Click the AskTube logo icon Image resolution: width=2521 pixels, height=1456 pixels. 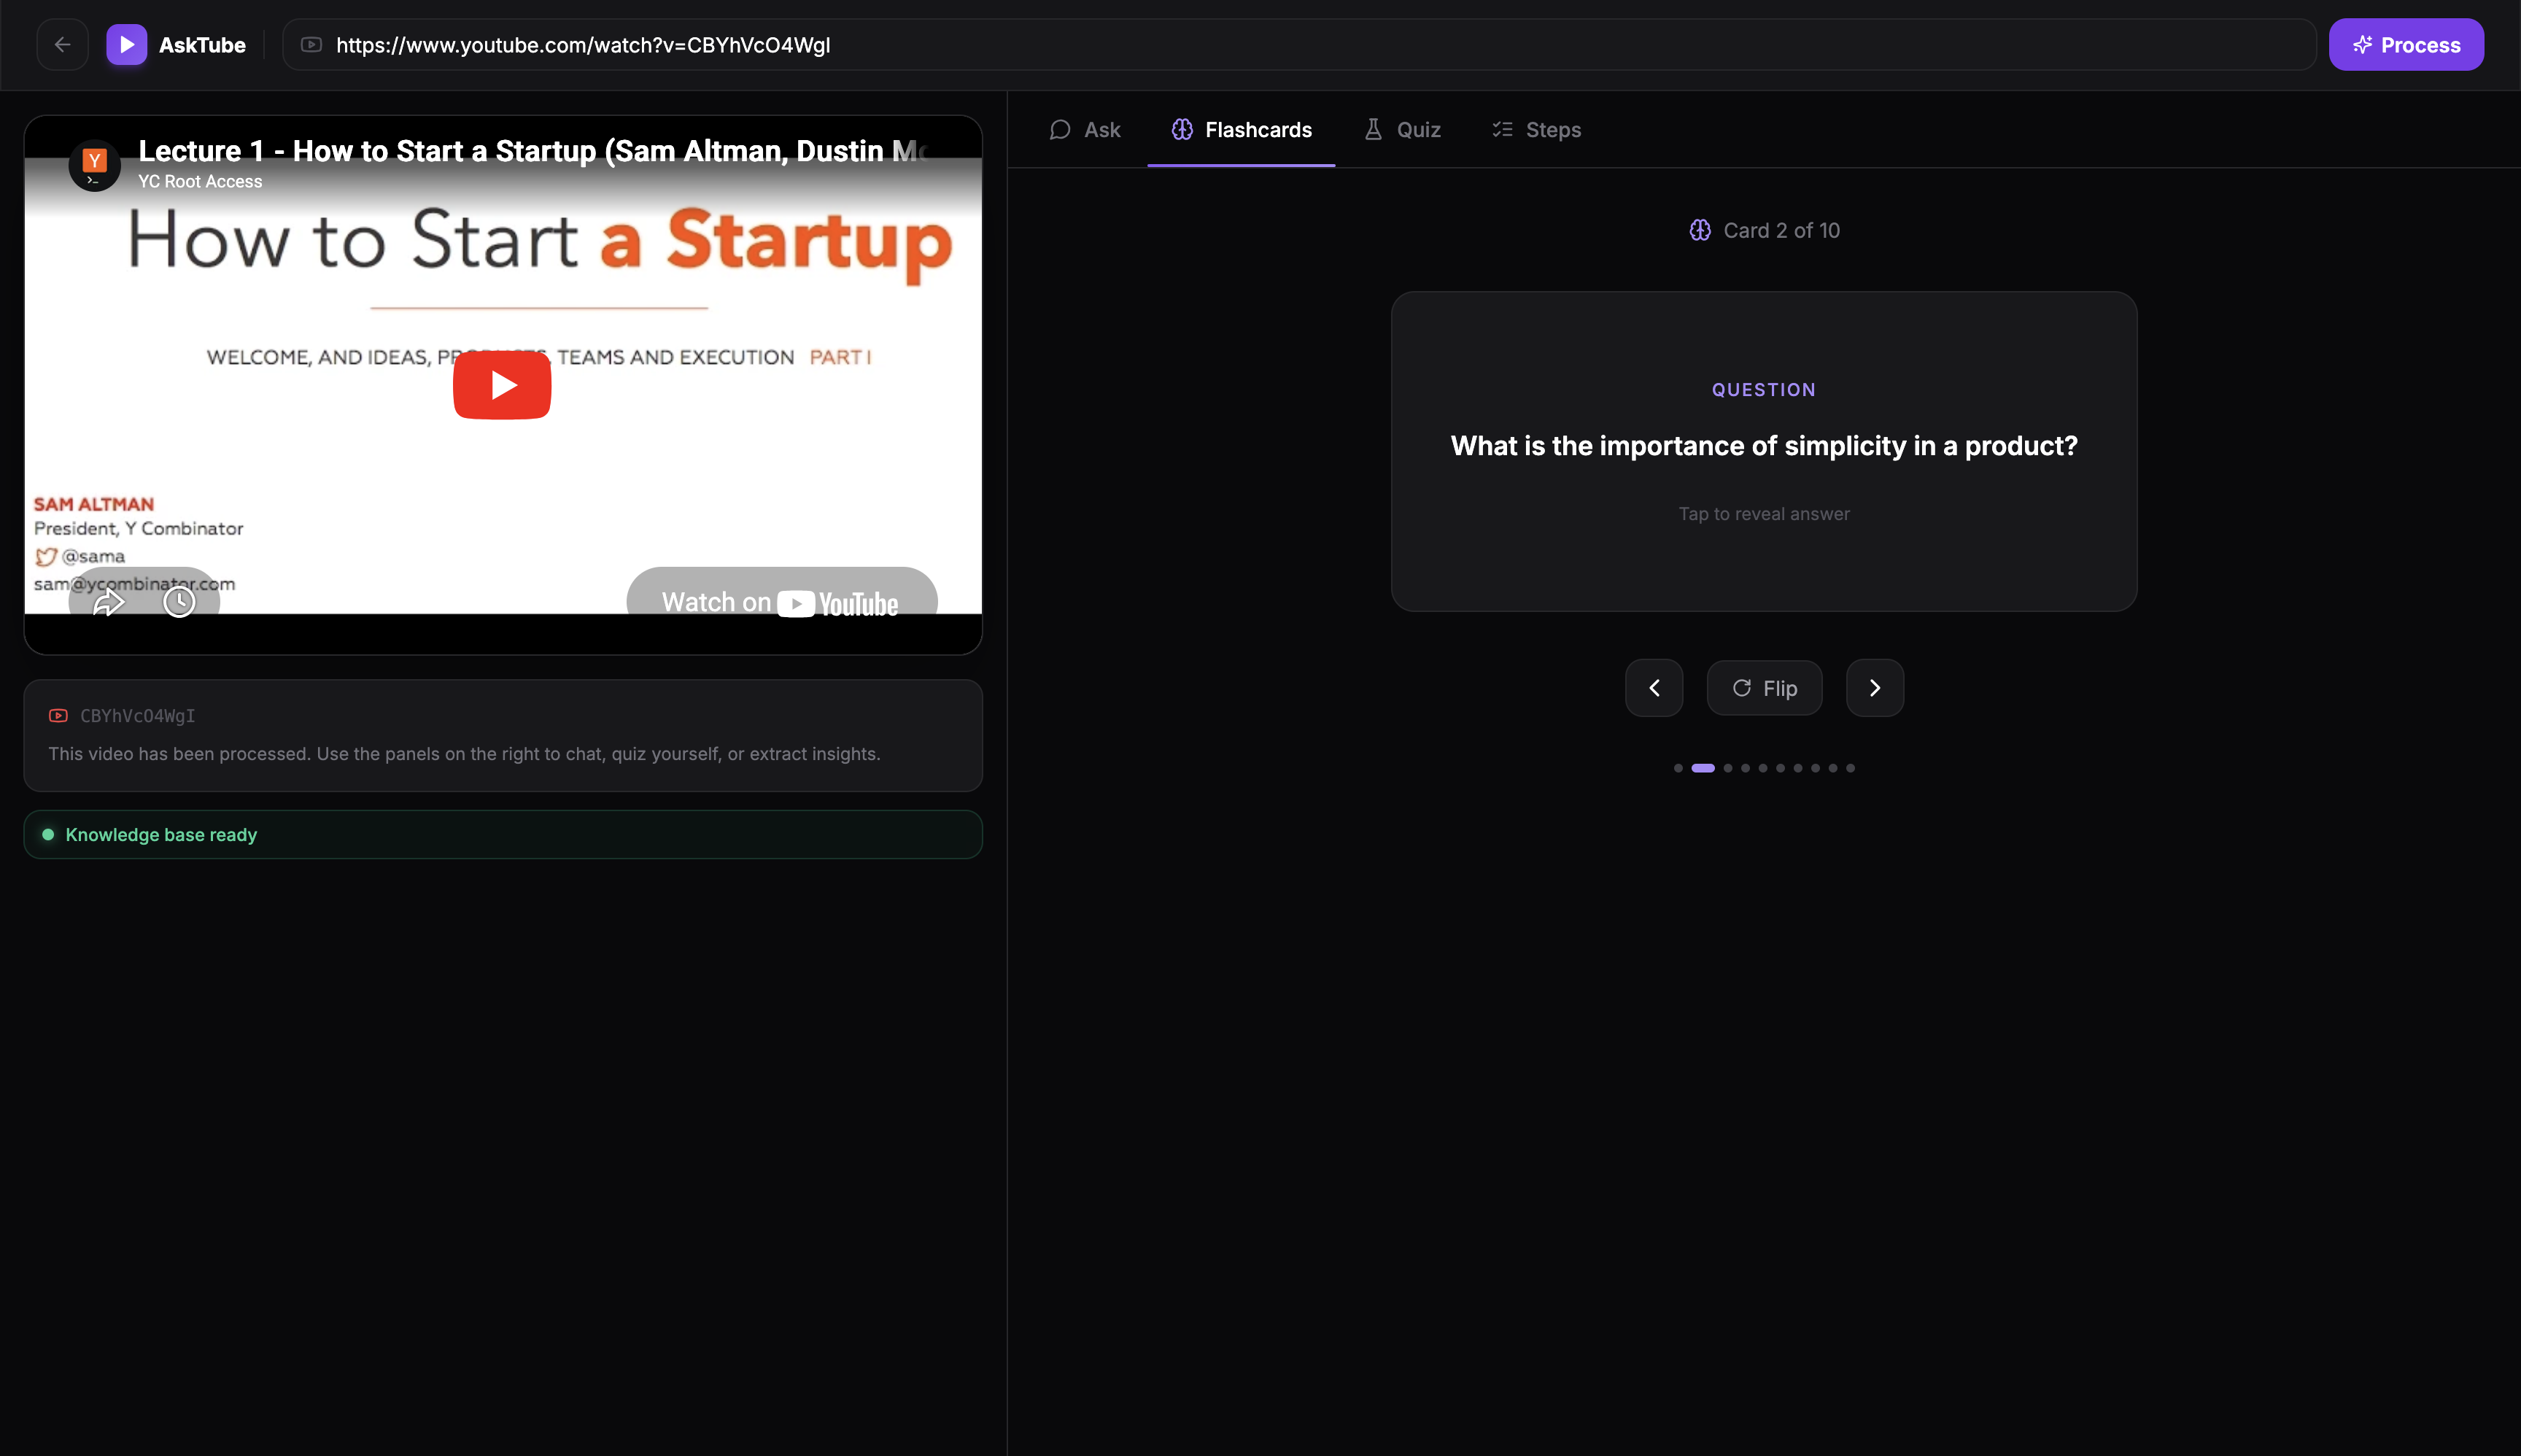coord(126,45)
